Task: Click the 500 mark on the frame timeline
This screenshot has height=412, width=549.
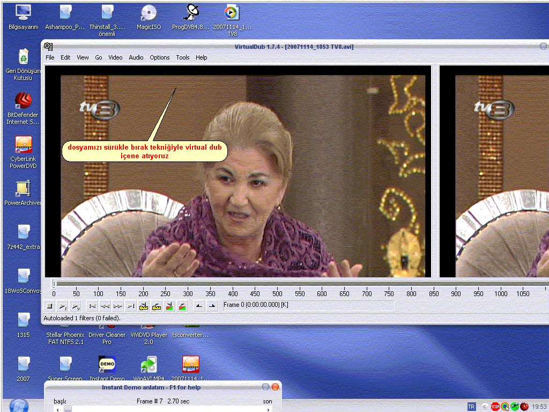Action: [x=277, y=293]
